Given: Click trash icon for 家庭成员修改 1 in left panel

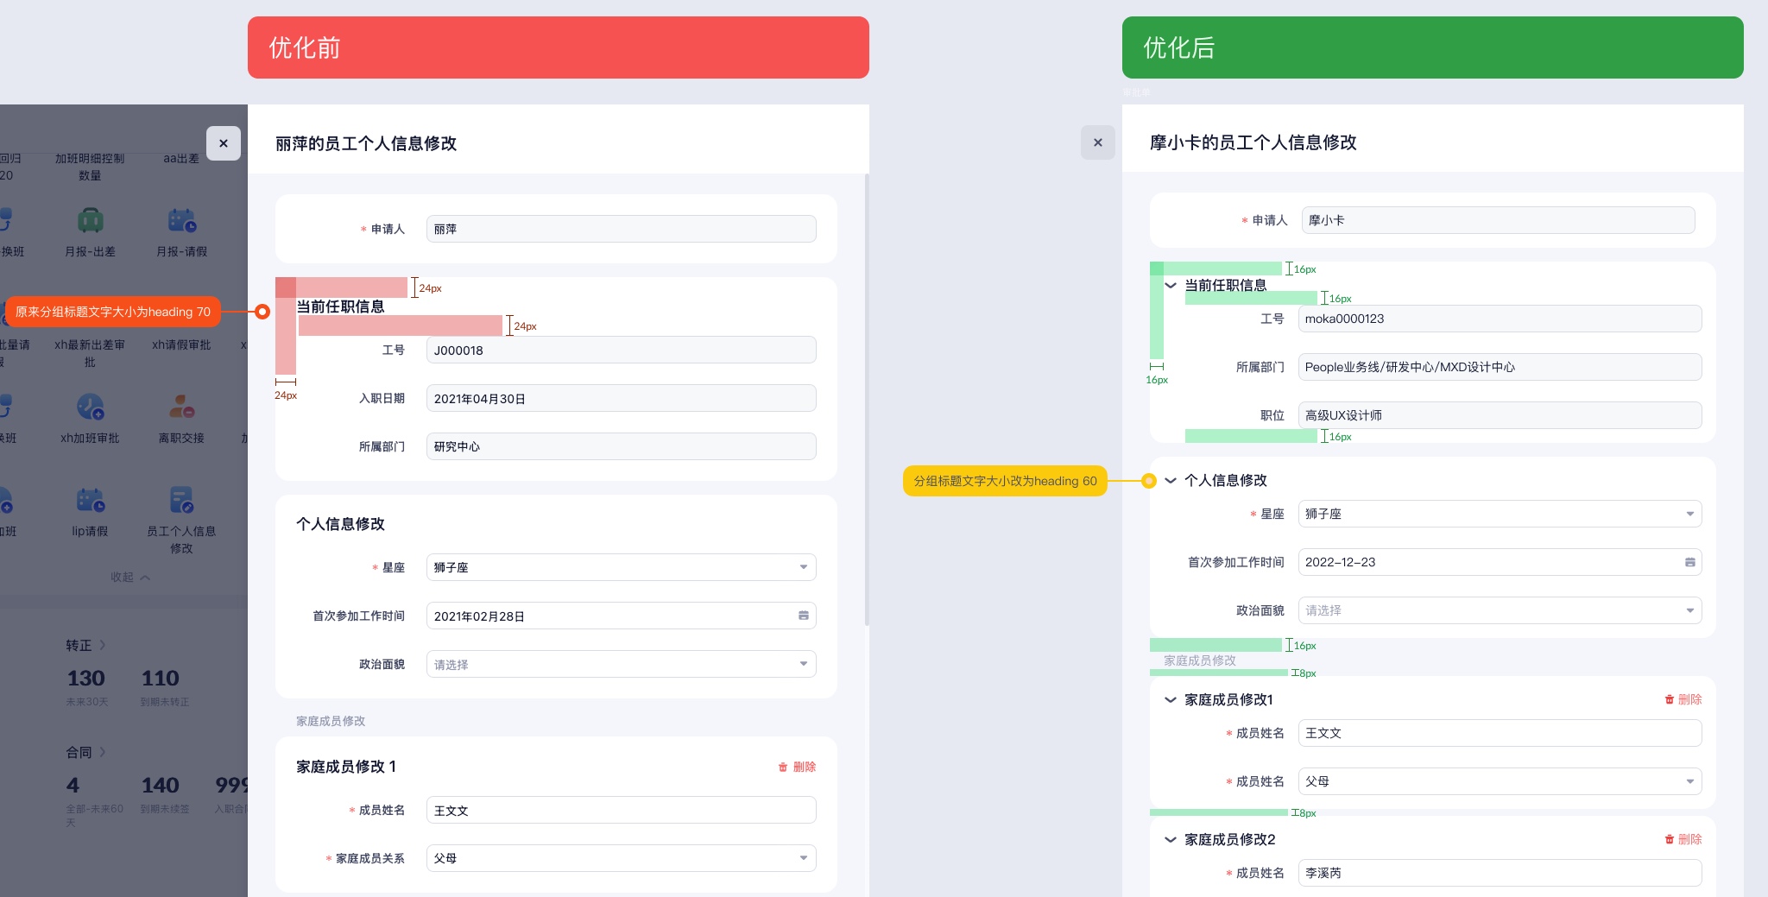Looking at the screenshot, I should (783, 767).
